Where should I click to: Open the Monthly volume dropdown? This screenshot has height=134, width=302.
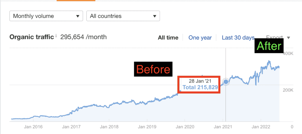[46, 16]
